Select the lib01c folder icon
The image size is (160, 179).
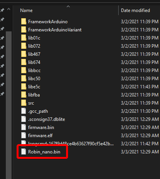point(24,38)
